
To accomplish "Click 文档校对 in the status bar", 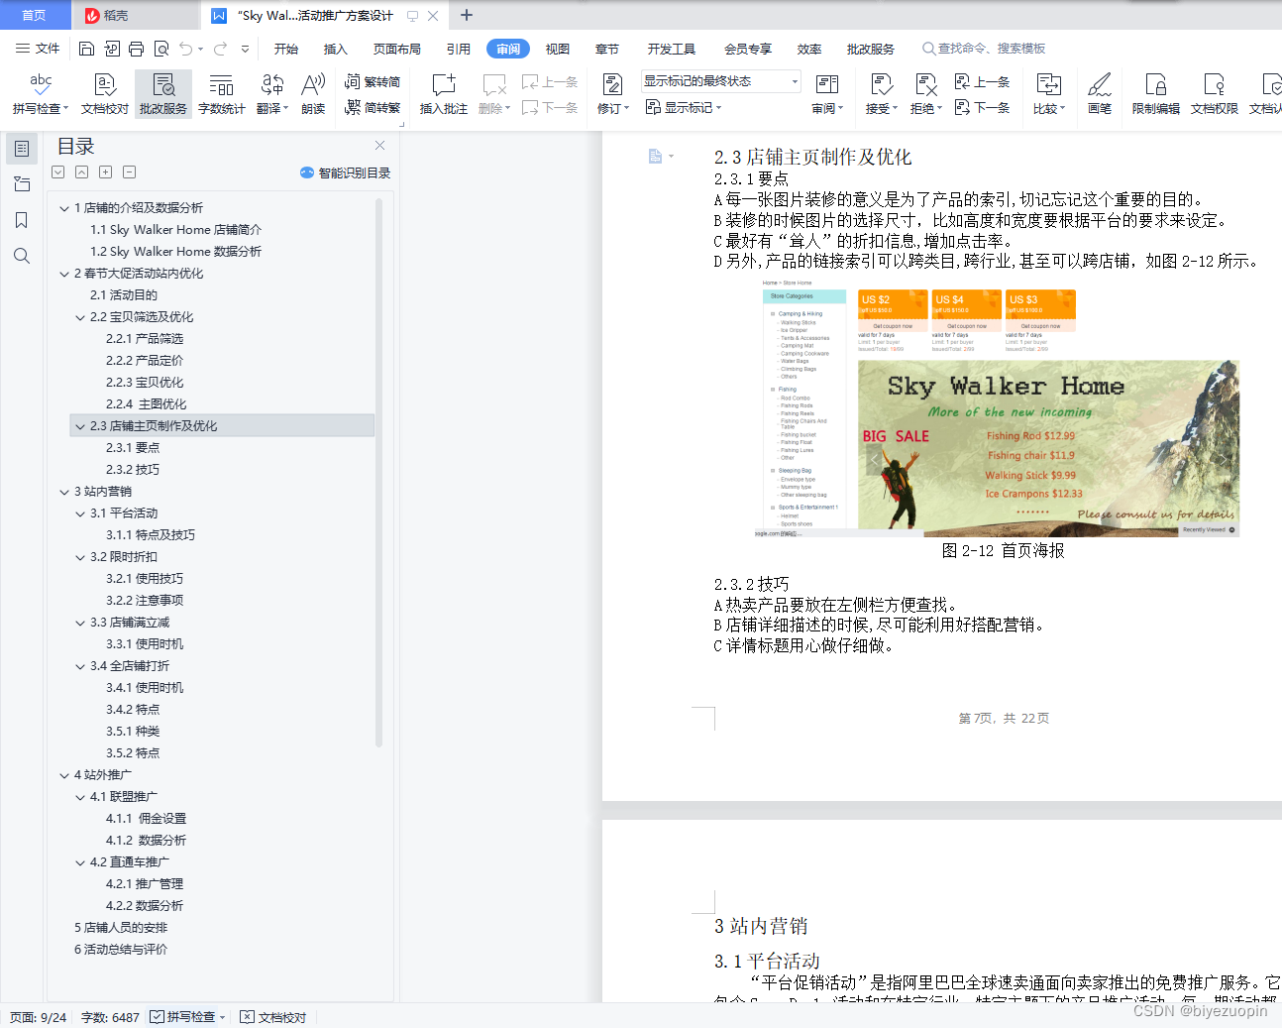I will 273,1017.
